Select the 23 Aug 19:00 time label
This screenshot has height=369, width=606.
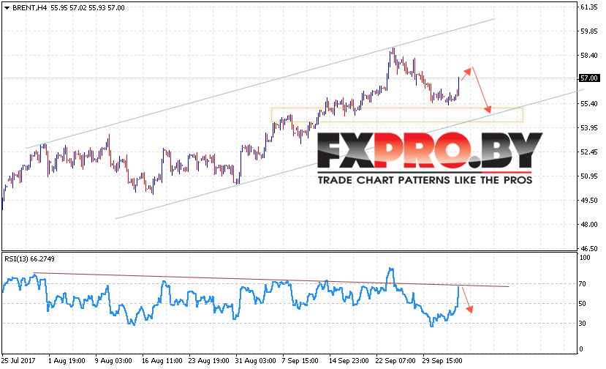(208, 360)
